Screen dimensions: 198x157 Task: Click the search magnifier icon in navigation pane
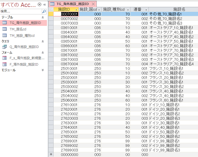(44, 11)
